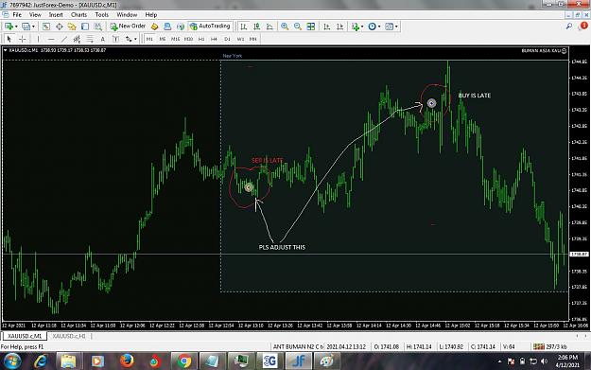Click the connection status 297/3 kb indicator
Viewport: 591px width, 370px height.
pyautogui.click(x=550, y=346)
